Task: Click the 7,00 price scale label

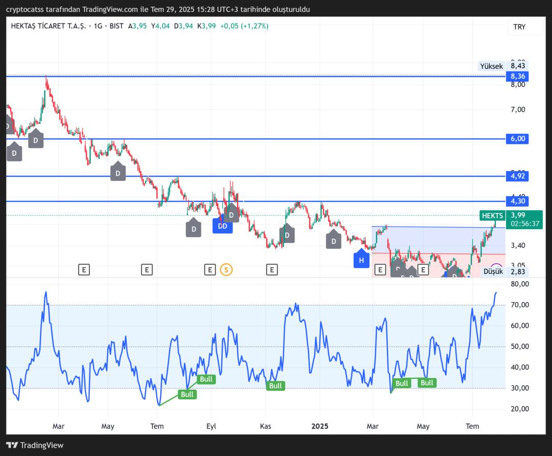Action: click(x=518, y=110)
